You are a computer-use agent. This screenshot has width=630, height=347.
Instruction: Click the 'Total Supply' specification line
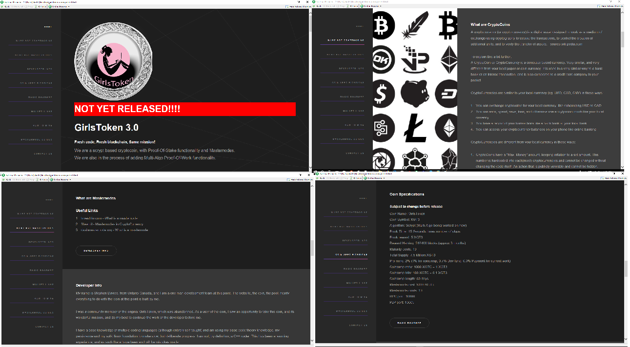(x=412, y=255)
